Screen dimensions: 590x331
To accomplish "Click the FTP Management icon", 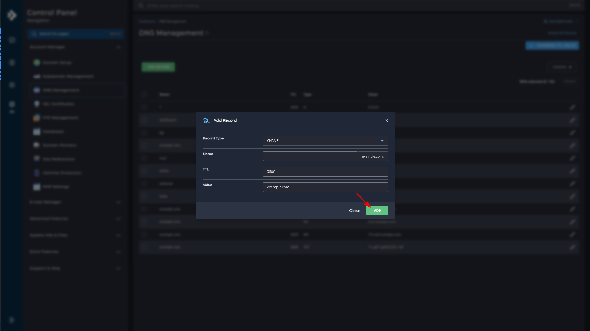I will 36,118.
